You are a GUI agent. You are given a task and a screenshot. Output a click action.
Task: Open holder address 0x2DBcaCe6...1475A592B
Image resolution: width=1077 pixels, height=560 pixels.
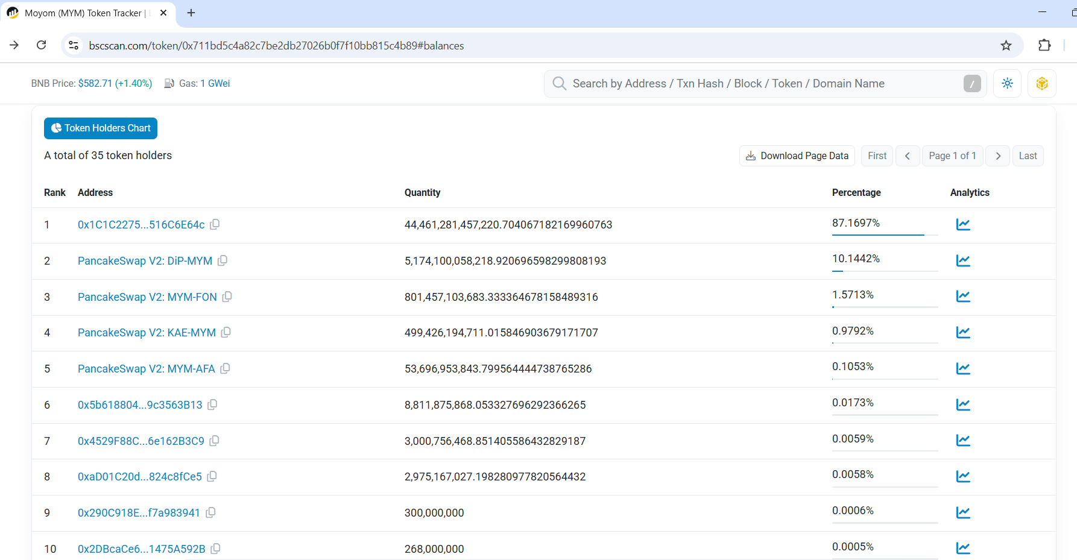pyautogui.click(x=142, y=549)
